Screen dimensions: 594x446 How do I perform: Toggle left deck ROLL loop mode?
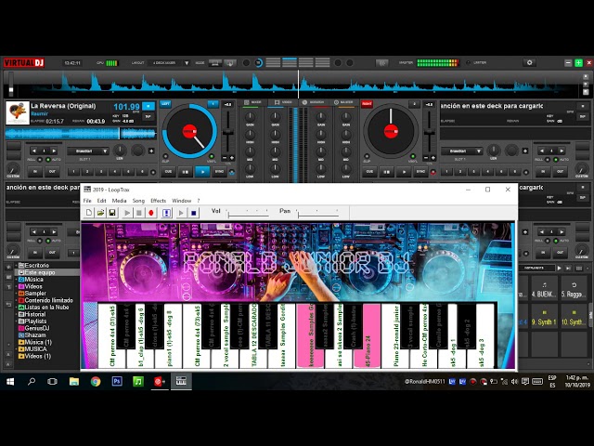(40, 160)
